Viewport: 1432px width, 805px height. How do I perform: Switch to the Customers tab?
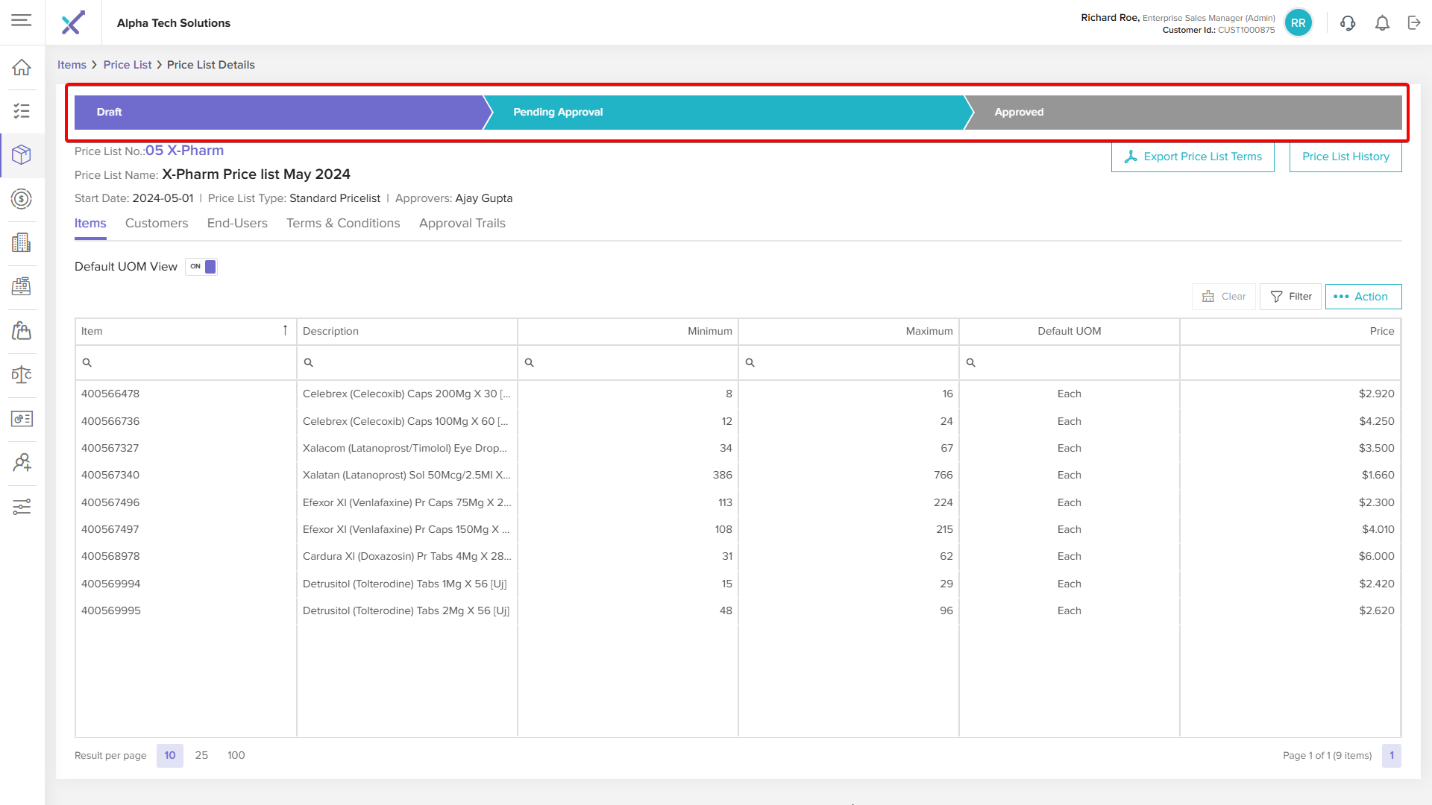coord(157,223)
